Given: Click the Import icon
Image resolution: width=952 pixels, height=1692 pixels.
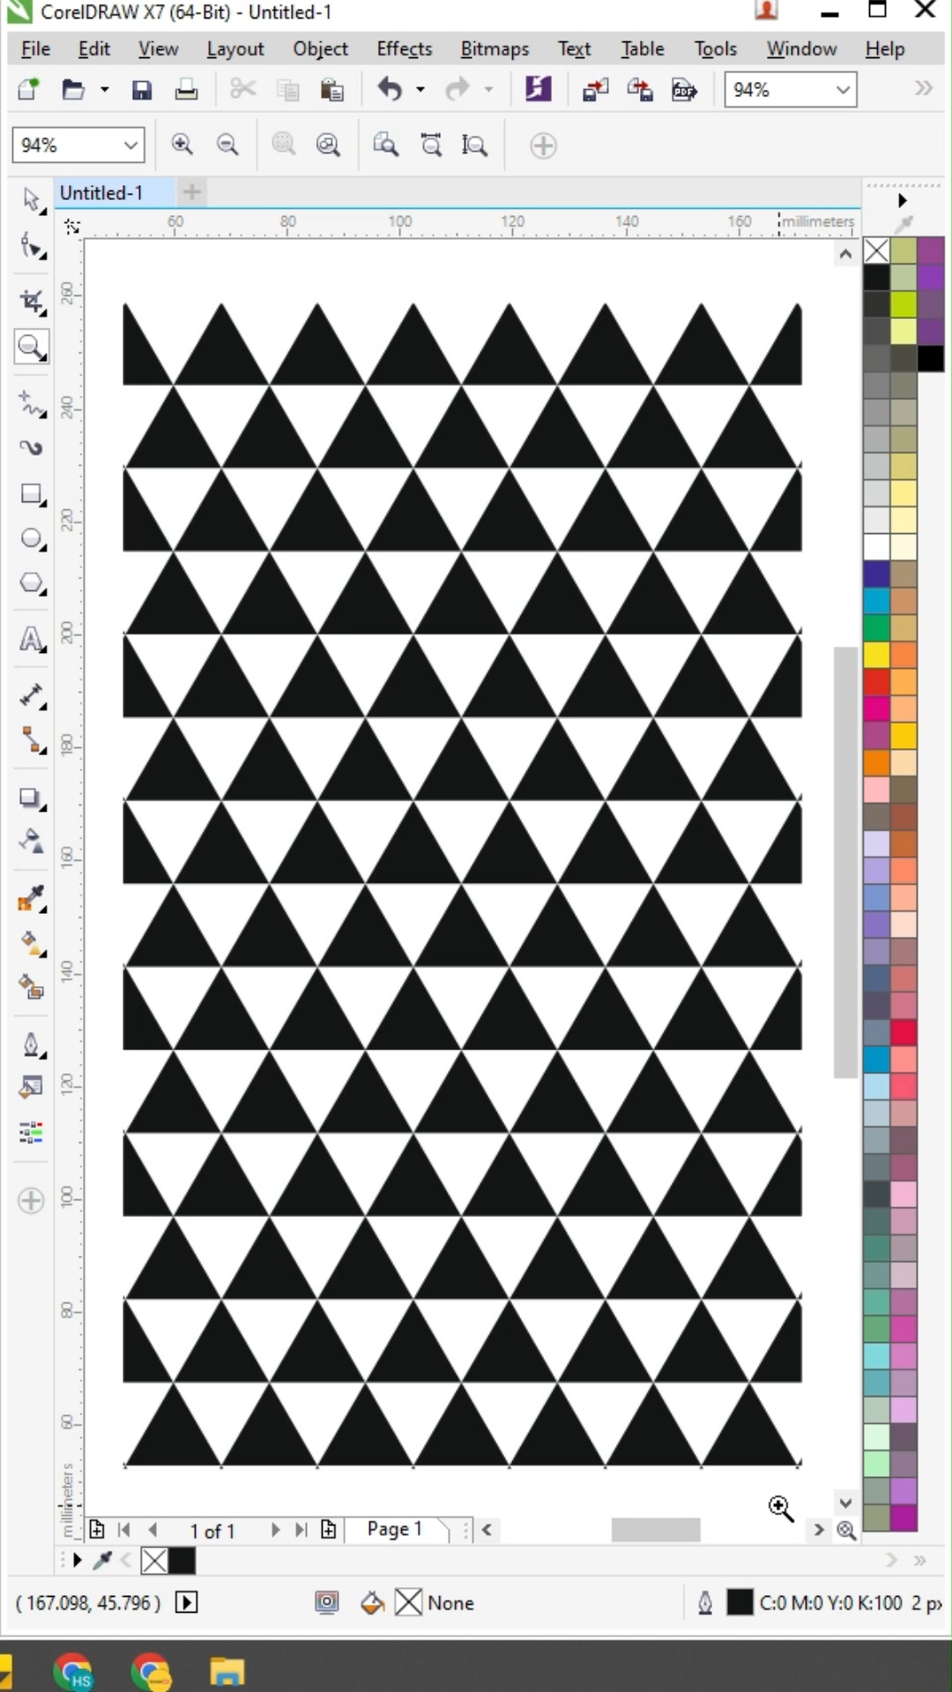Looking at the screenshot, I should [595, 90].
